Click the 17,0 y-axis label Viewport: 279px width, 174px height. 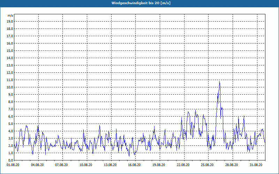[x=10, y=36]
